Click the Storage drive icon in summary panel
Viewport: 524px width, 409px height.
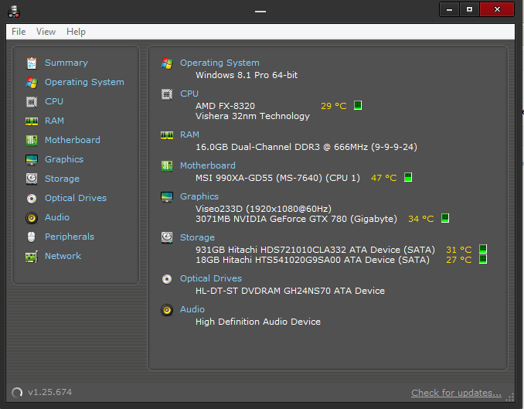click(x=167, y=238)
